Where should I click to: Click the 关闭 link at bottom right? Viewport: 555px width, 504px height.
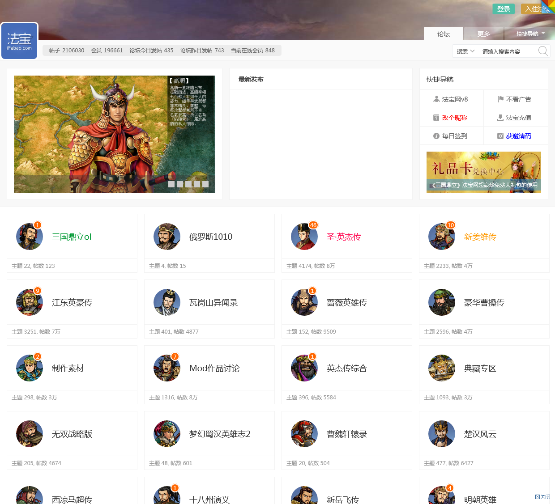coord(543,497)
